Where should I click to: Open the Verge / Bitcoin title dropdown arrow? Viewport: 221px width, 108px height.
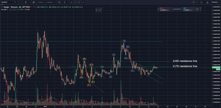point(31,7)
